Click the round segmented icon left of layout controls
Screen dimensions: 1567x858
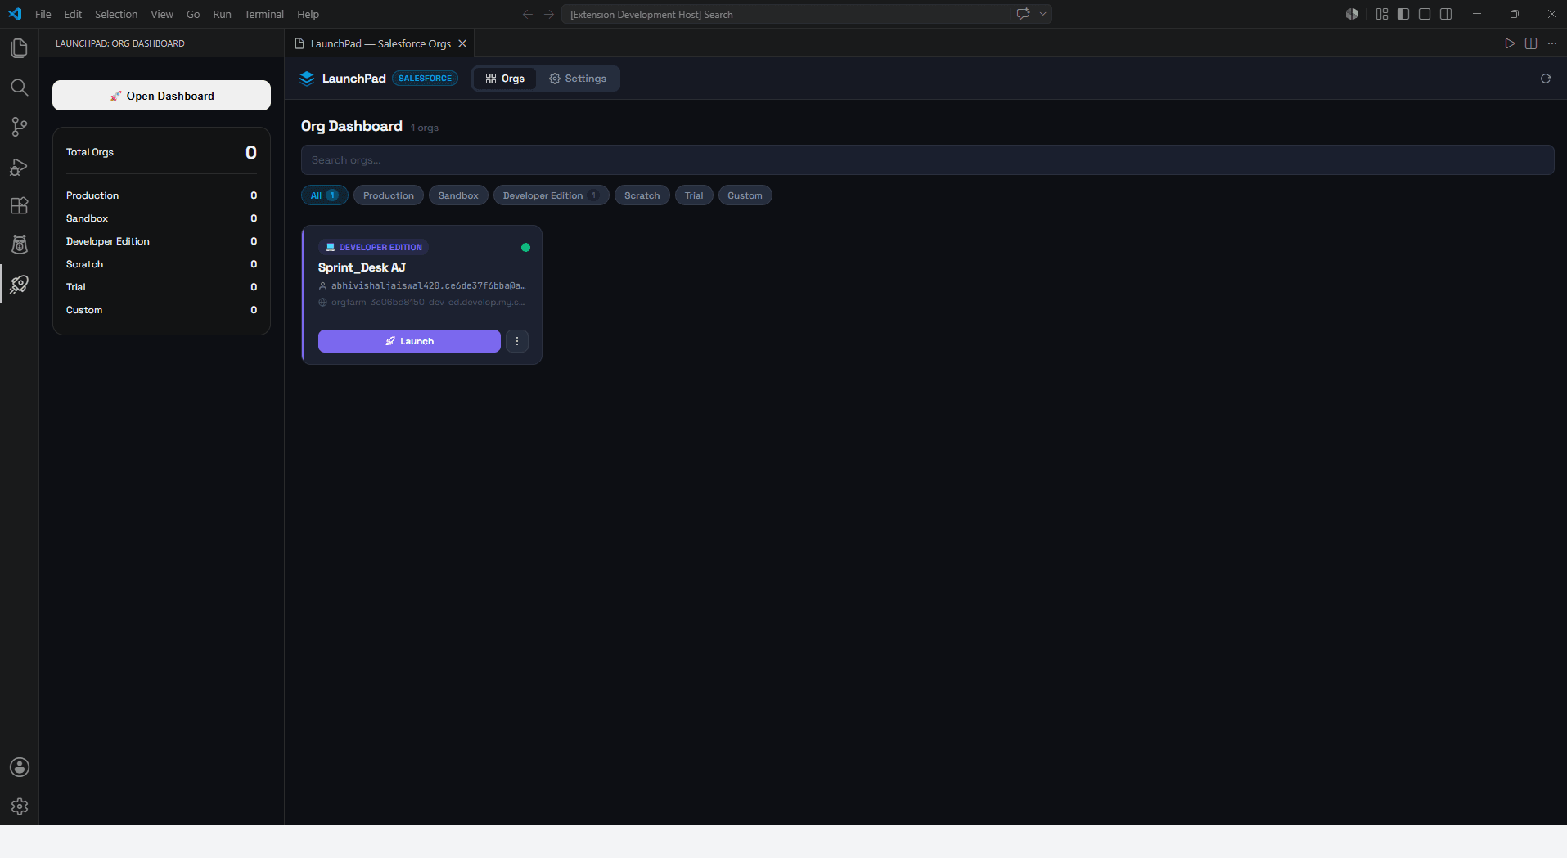pos(1352,14)
